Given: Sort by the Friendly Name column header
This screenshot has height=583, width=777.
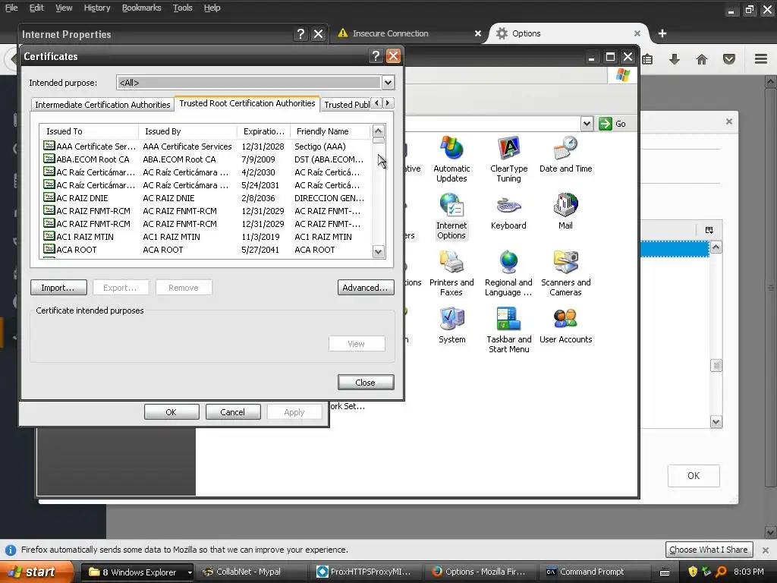Looking at the screenshot, I should pyautogui.click(x=330, y=131).
